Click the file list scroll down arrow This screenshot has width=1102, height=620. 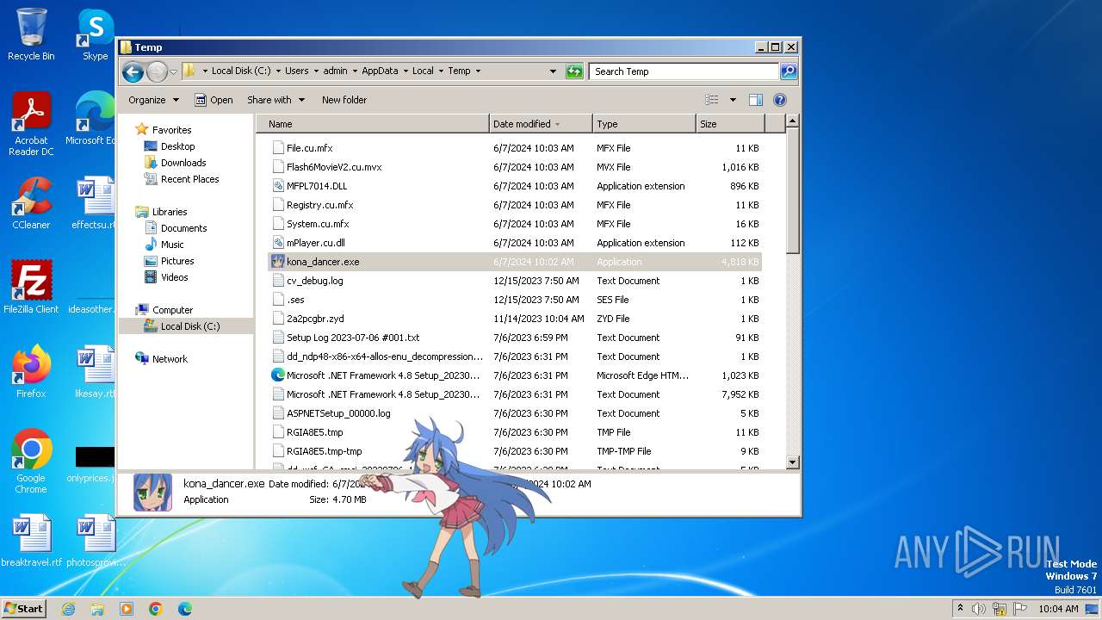tap(793, 462)
